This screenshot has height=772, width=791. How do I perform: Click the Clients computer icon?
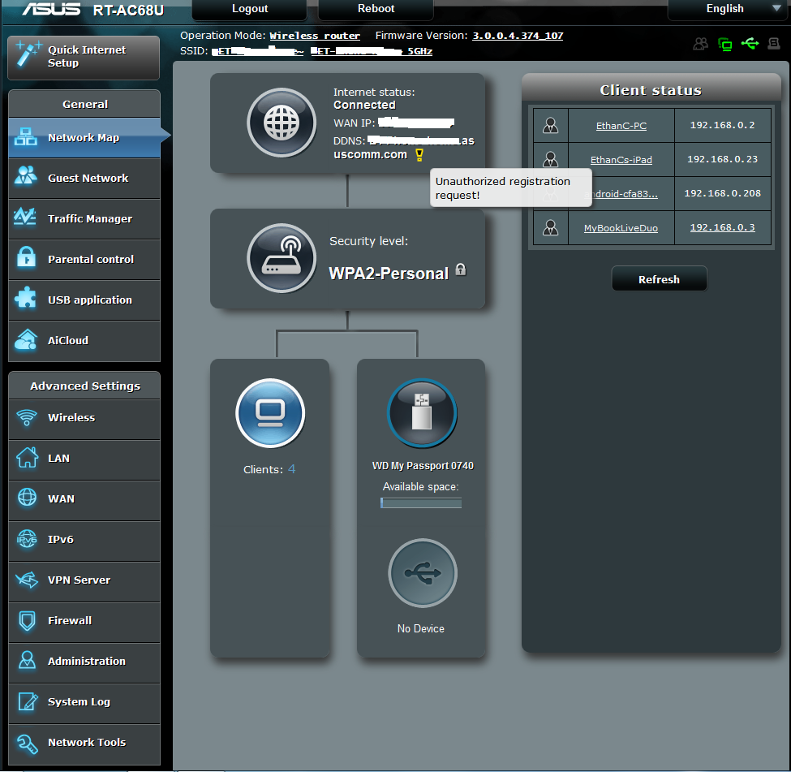[270, 413]
